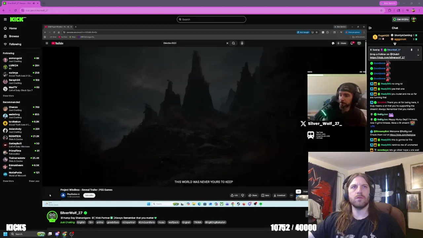This screenshot has width=423, height=238.
Task: Click the browser back button
Action: click(4, 10)
